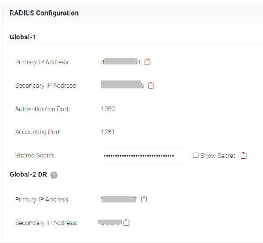Click the Global-2 DR masked Primary IP value
Image resolution: width=263 pixels, height=243 pixels.
tap(119, 199)
